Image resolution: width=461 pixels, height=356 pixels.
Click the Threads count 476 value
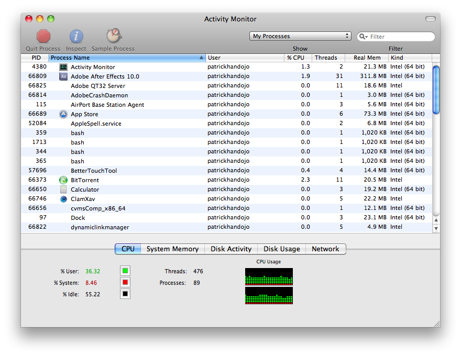198,271
